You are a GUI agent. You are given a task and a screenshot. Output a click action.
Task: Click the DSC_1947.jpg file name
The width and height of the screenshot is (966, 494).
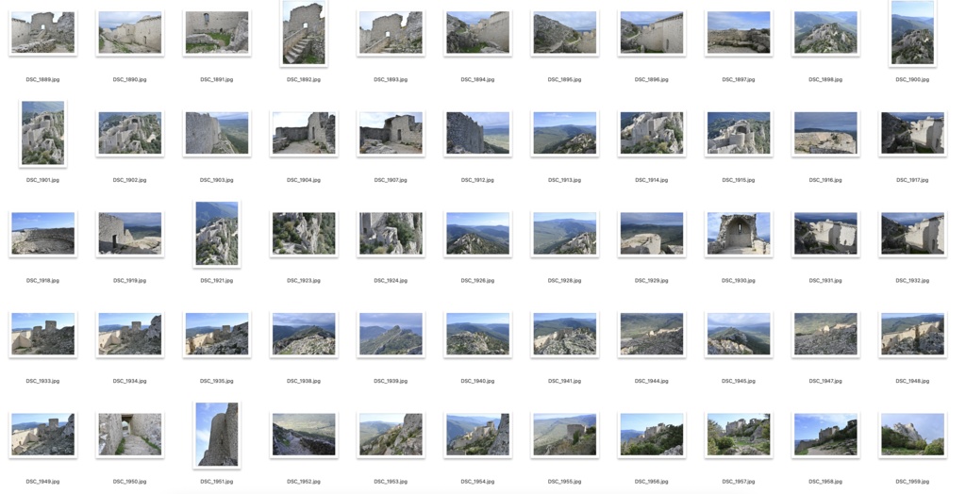tap(824, 381)
